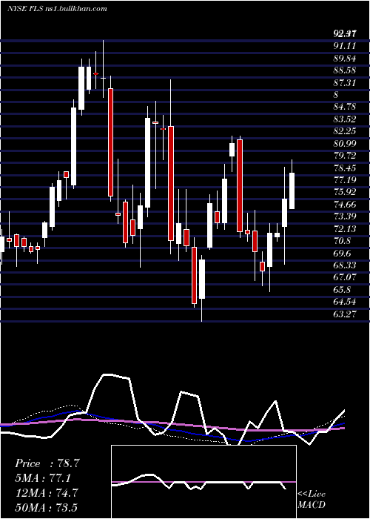Click the 78.45 price axis label

pos(344,168)
